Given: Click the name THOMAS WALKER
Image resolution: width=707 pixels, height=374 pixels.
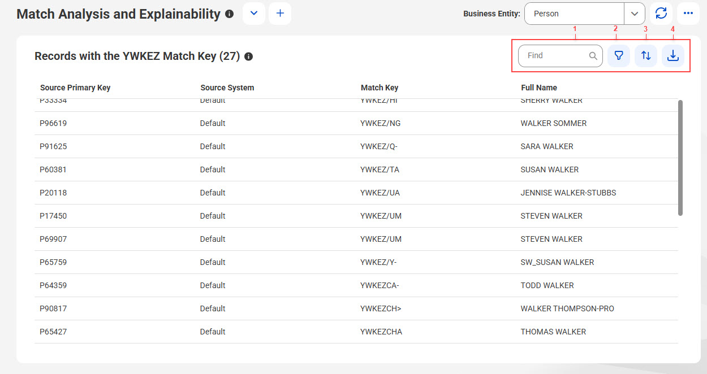Looking at the screenshot, I should click(553, 332).
